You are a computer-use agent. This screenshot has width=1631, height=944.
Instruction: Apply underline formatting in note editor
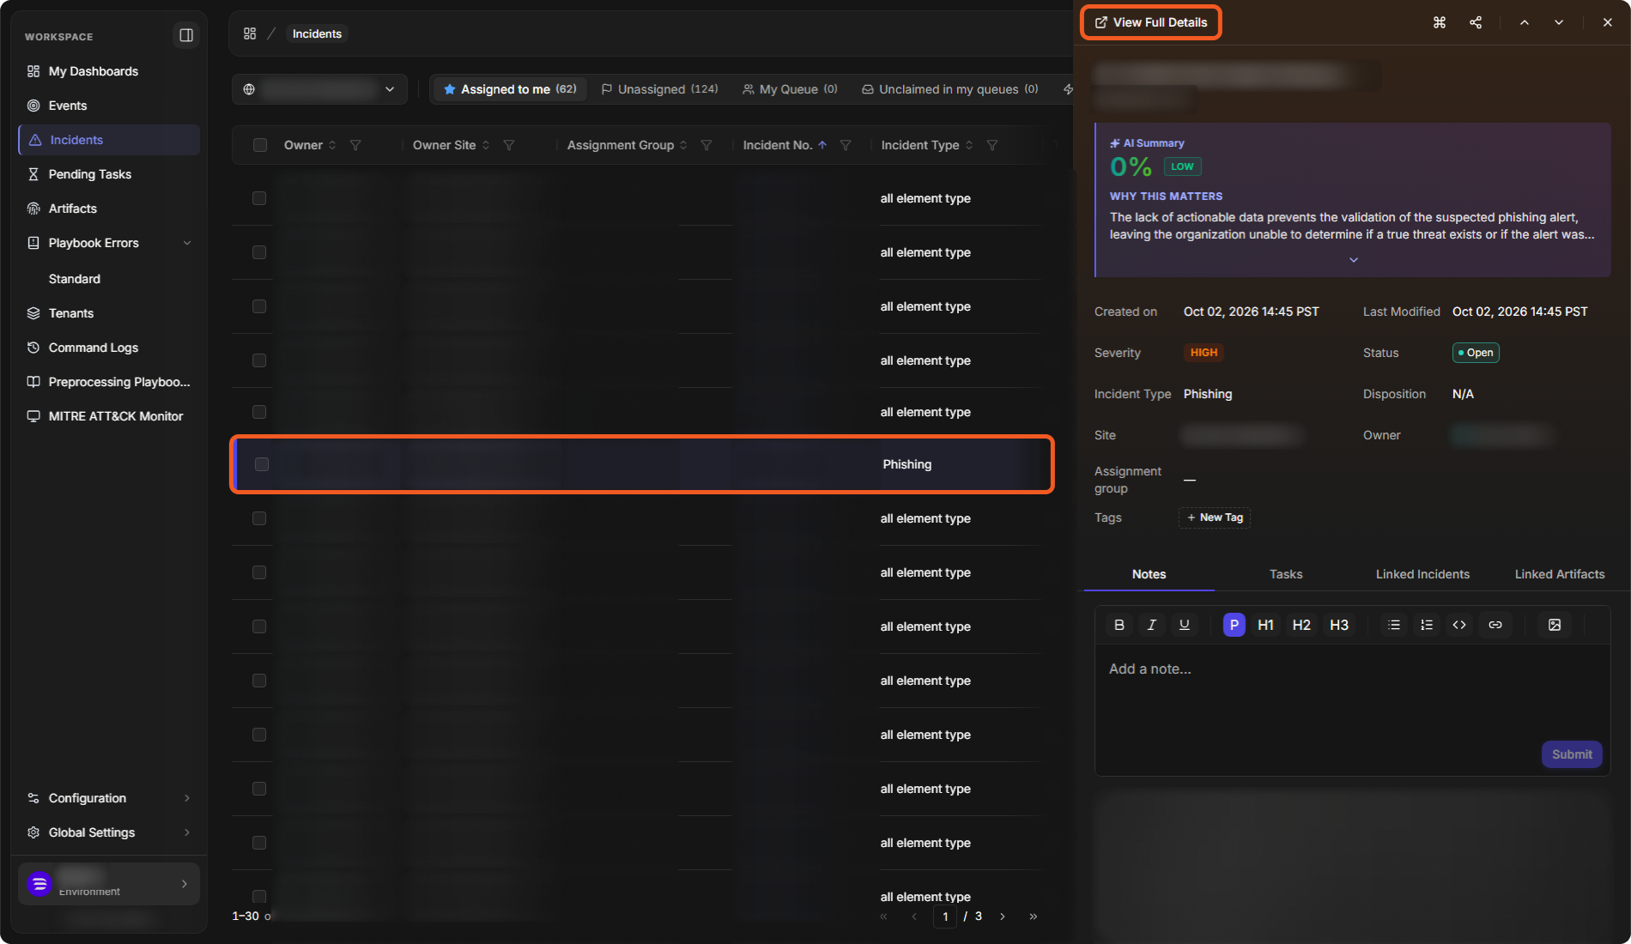[x=1185, y=625]
